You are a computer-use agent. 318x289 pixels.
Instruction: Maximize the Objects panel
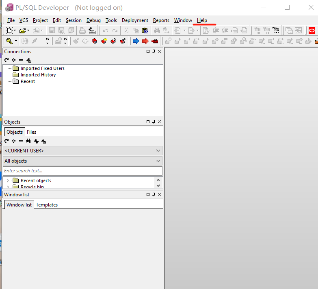148,122
